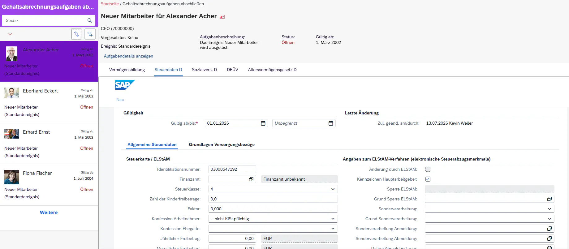This screenshot has width=569, height=249.
Task: Select Fiona Fischer task entry
Action: (x=49, y=185)
